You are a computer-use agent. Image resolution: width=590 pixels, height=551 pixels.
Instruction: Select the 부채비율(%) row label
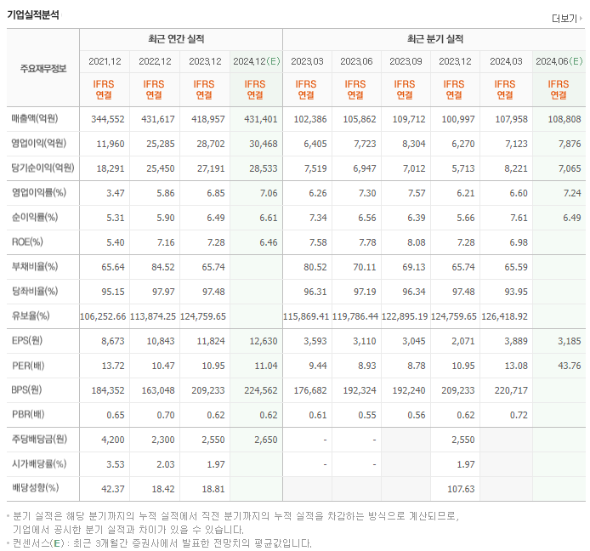[35, 266]
